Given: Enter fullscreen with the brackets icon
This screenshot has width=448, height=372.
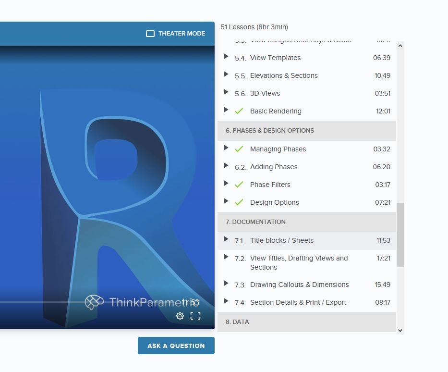Looking at the screenshot, I should pos(195,316).
